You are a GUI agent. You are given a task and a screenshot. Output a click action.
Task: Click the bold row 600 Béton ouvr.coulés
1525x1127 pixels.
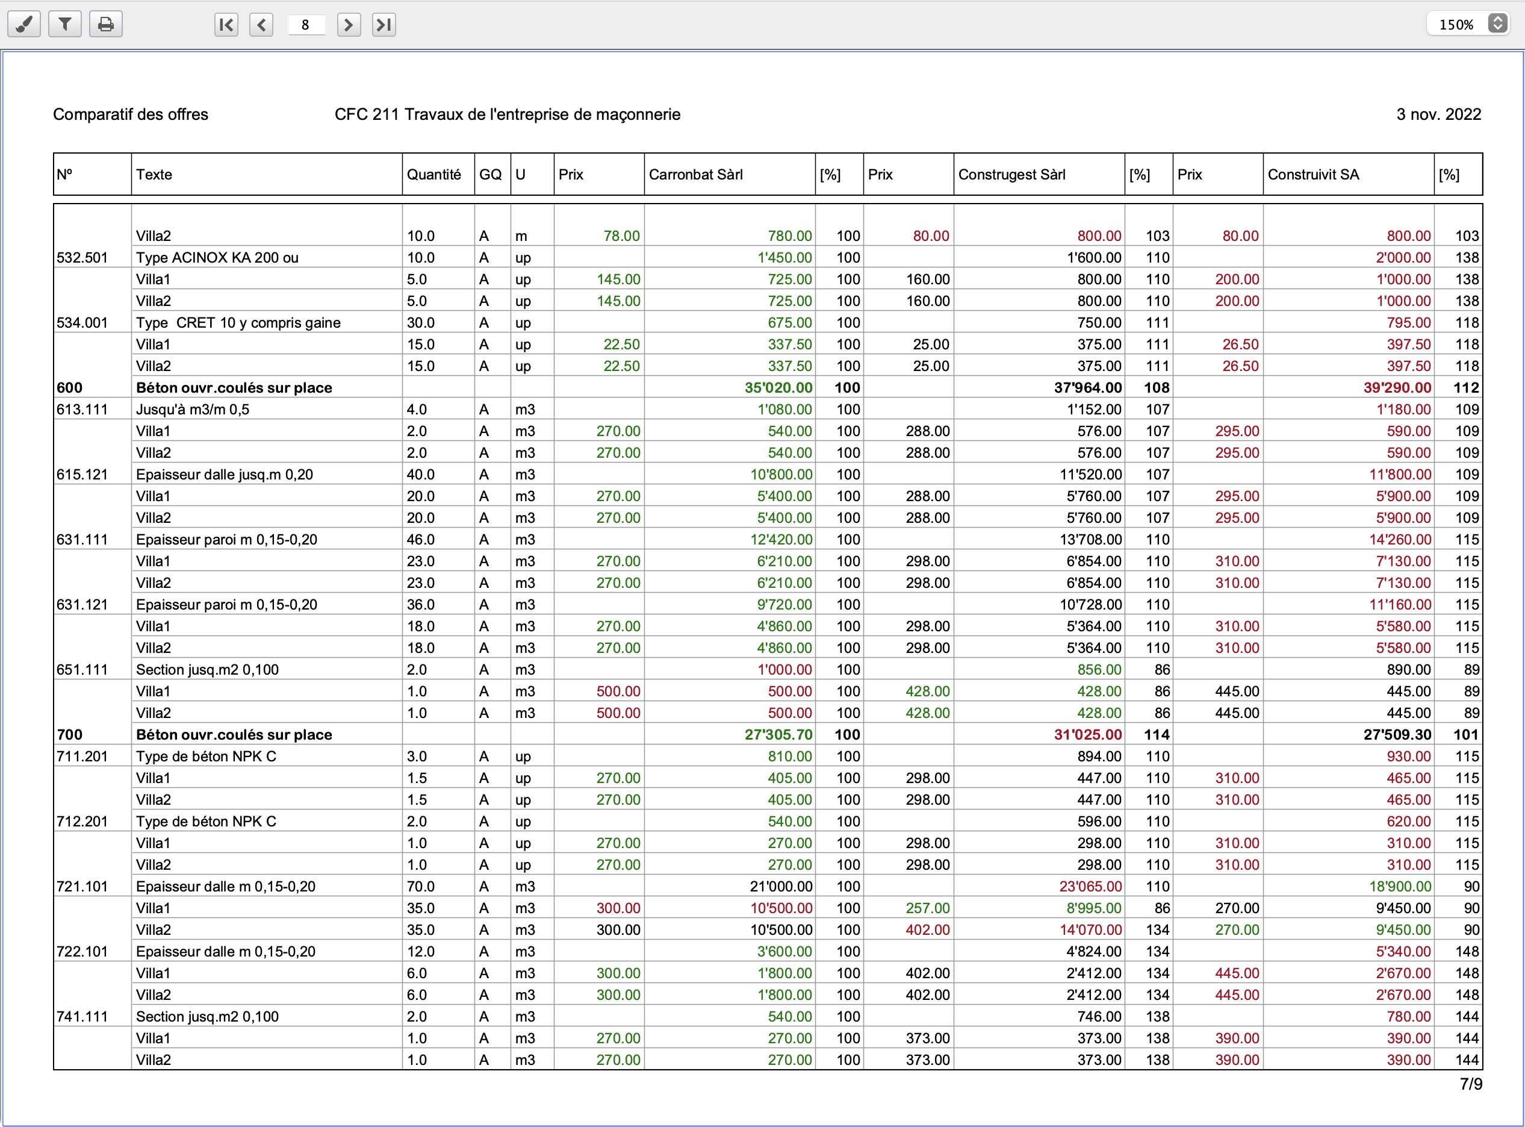point(234,388)
